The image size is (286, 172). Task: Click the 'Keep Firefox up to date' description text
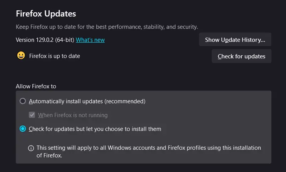pyautogui.click(x=107, y=27)
